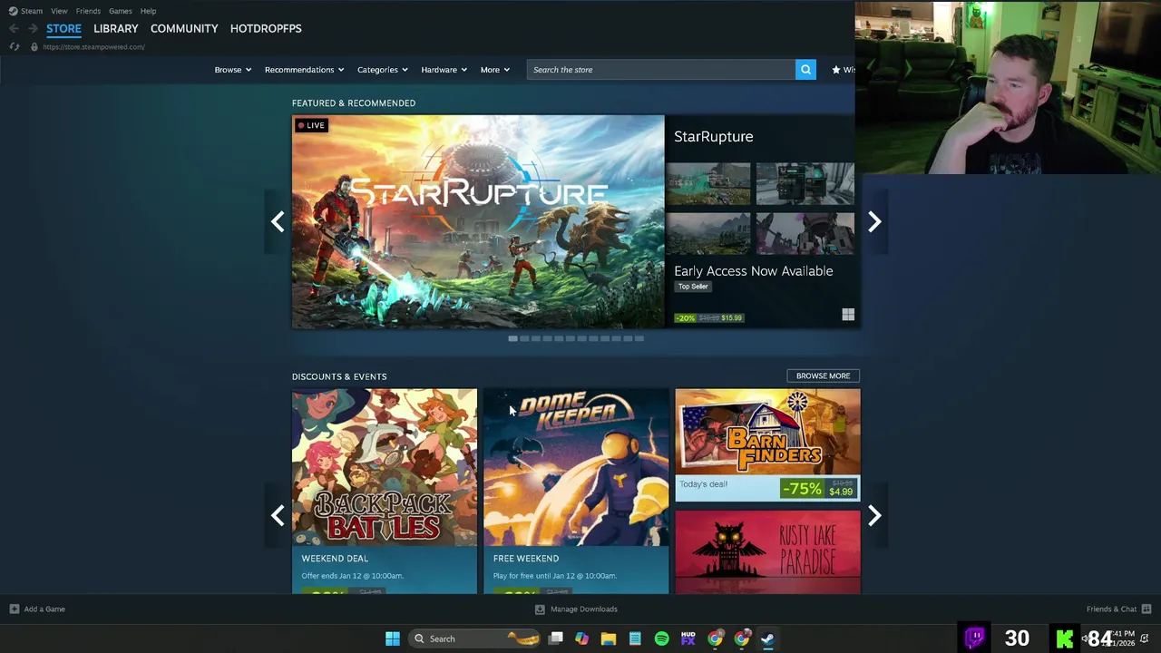The height and width of the screenshot is (653, 1161).
Task: Go forward with the forward arrow
Action: pos(33,29)
